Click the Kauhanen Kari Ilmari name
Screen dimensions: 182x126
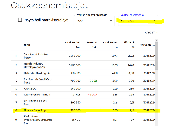click(37, 95)
